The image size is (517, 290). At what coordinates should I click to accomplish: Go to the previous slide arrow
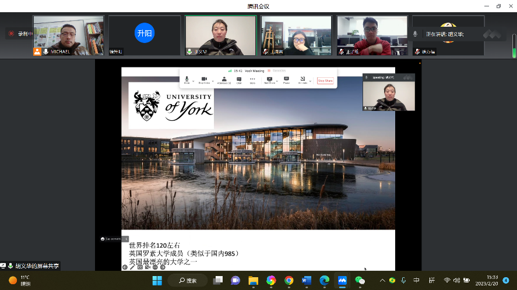[x=125, y=267]
